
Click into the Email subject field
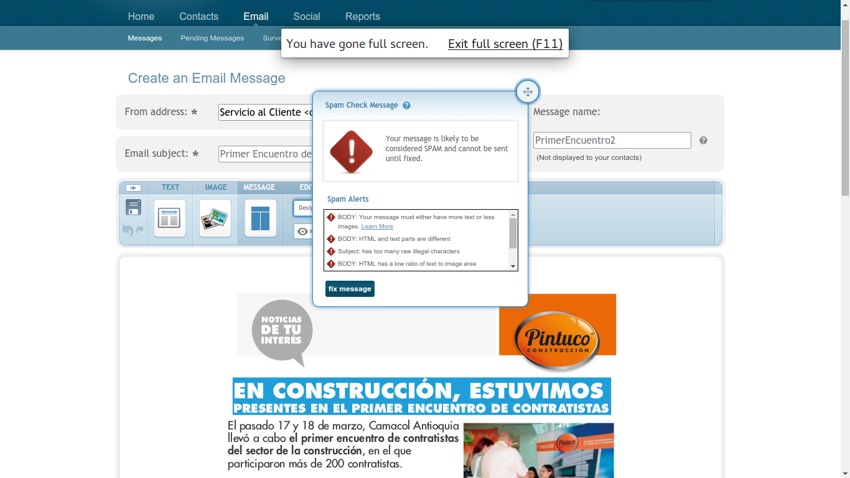point(266,154)
